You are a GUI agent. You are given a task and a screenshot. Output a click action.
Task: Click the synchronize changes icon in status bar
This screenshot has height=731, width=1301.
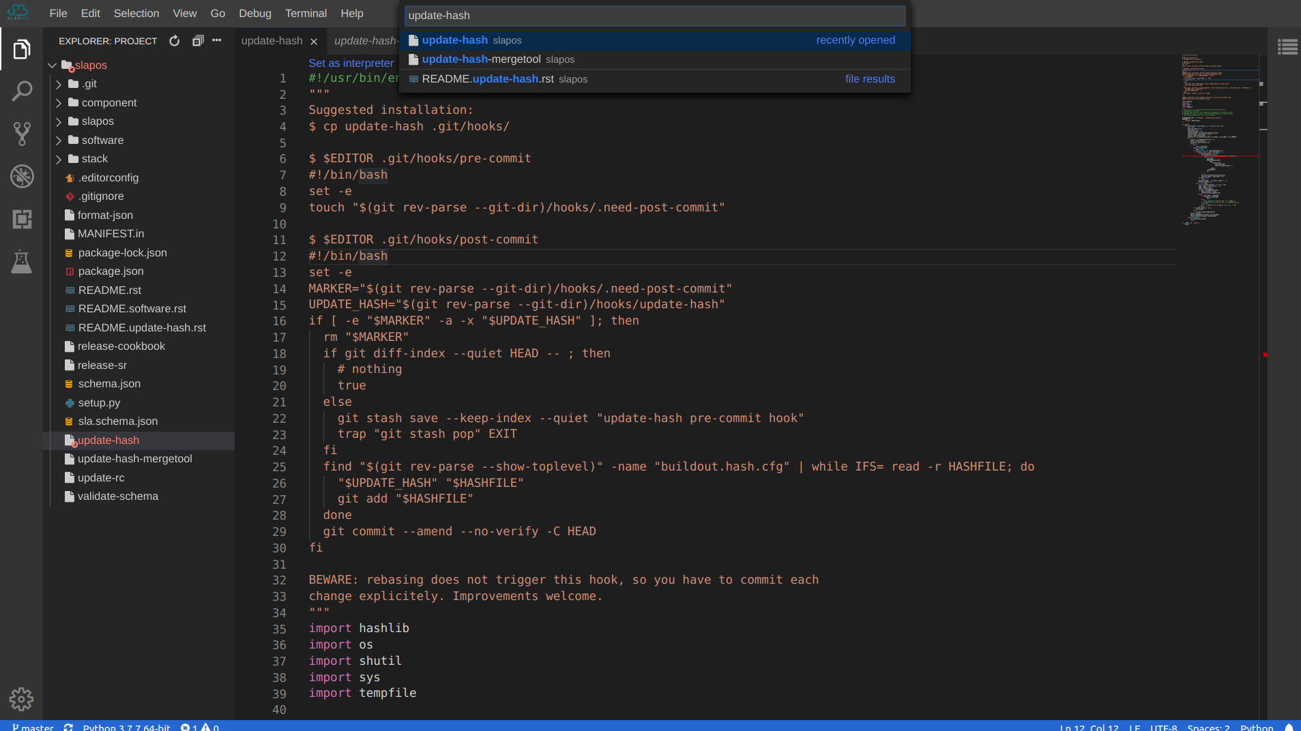(68, 727)
